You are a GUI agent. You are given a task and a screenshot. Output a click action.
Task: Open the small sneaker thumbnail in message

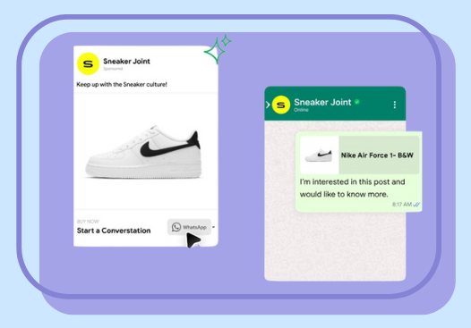320,155
